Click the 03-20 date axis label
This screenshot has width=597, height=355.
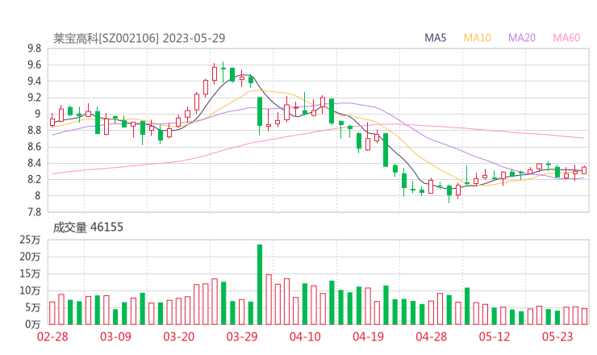[179, 336]
